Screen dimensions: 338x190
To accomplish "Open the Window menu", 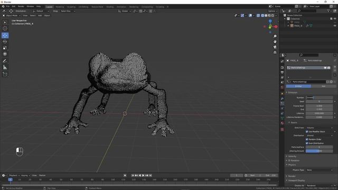I will tap(30, 6).
